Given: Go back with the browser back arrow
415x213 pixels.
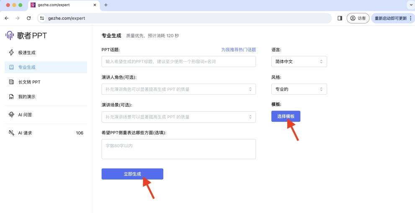Looking at the screenshot, I should click(x=7, y=18).
